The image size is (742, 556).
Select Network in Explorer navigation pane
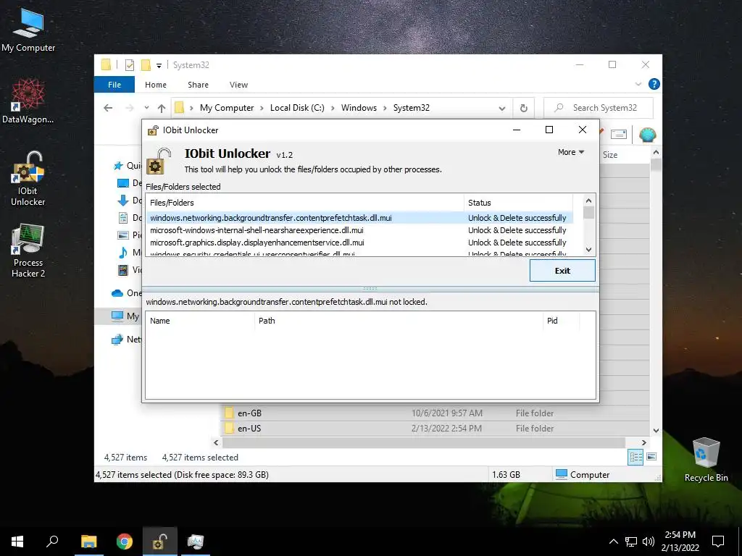[x=125, y=340]
